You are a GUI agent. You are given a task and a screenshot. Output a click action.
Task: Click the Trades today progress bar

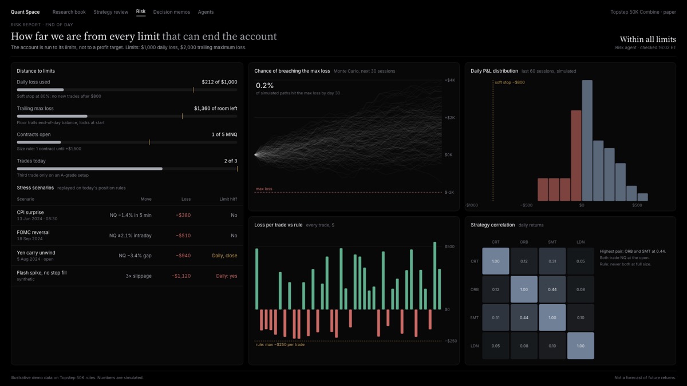tap(127, 169)
